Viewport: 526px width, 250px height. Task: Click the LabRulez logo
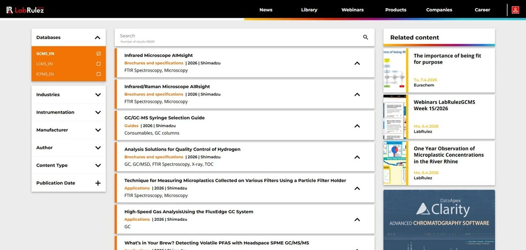(x=25, y=10)
